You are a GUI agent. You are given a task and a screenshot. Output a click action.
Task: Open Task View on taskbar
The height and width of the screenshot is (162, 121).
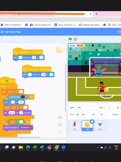point(7,147)
